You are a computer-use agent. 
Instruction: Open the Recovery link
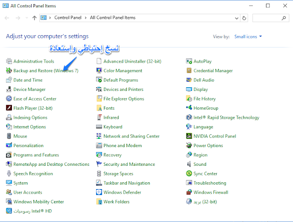pyautogui.click(x=113, y=155)
